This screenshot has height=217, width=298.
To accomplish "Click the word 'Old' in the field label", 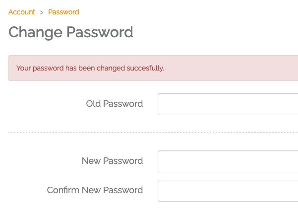I will point(93,104).
